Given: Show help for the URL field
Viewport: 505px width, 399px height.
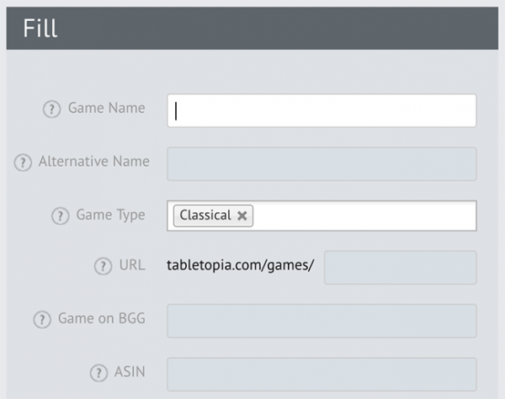Looking at the screenshot, I should (103, 267).
